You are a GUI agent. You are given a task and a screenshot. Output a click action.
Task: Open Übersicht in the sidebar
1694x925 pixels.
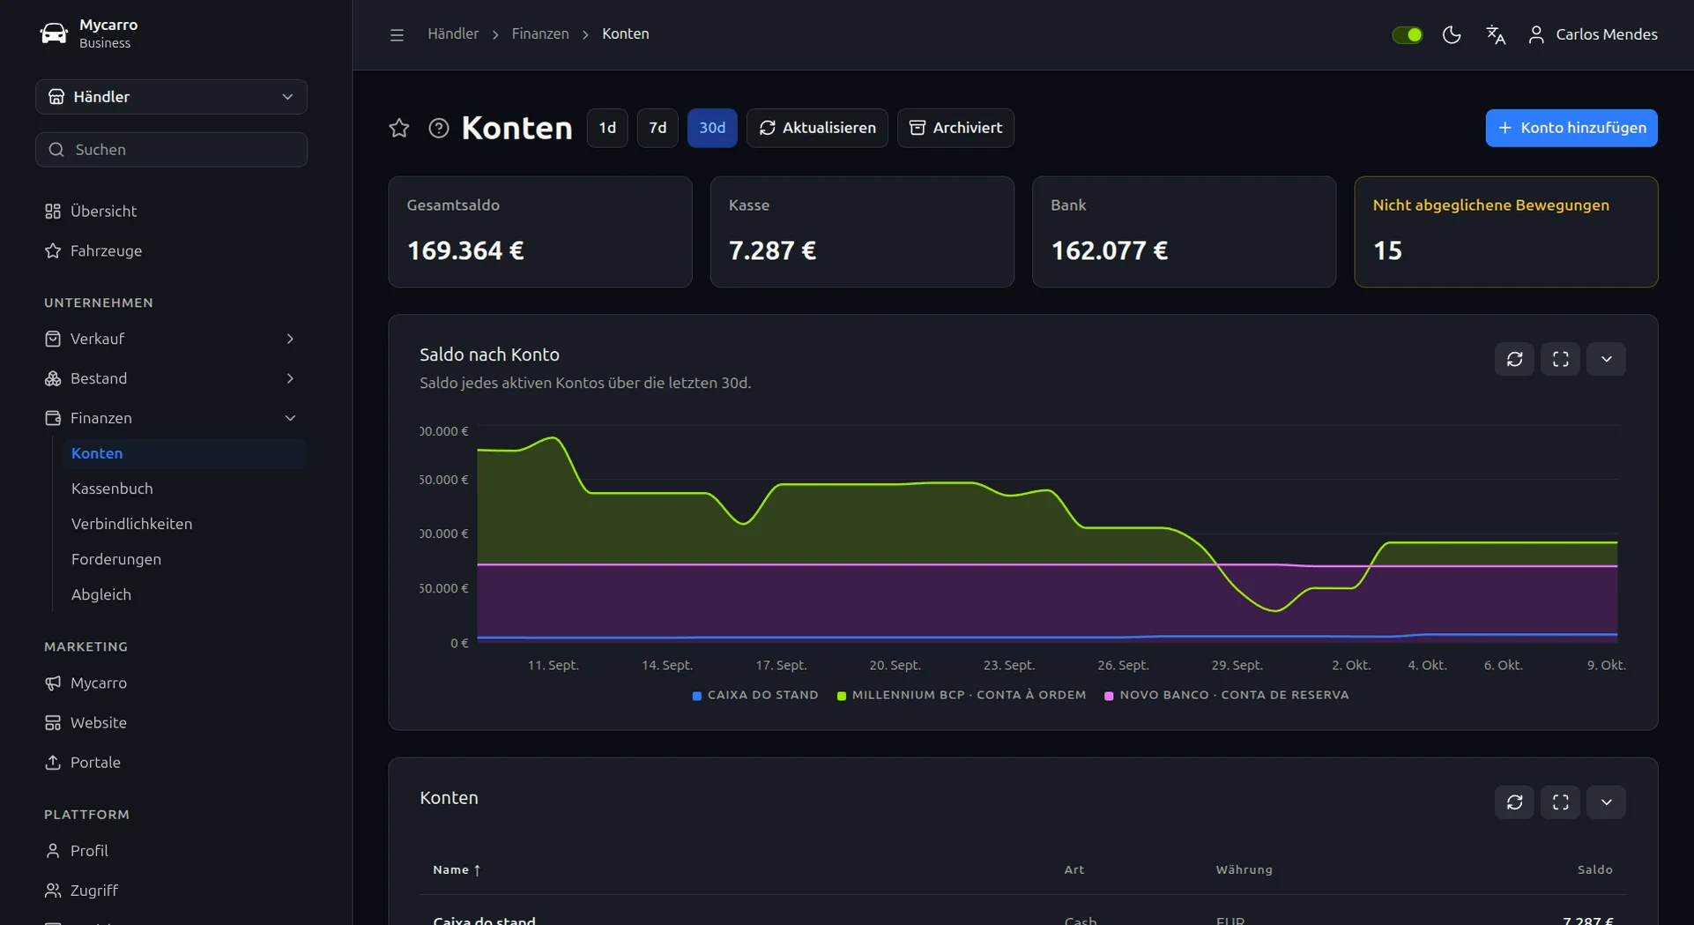171,212
